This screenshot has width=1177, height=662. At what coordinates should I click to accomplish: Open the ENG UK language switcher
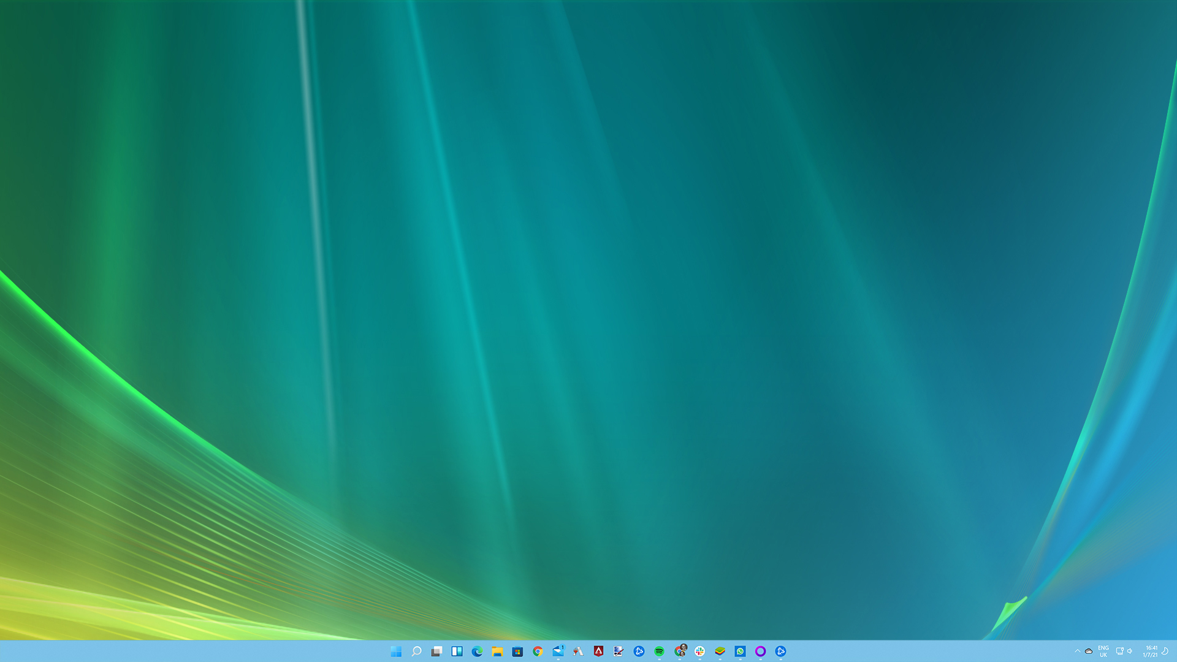click(x=1103, y=651)
